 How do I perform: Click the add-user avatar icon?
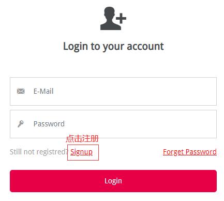tap(113, 18)
